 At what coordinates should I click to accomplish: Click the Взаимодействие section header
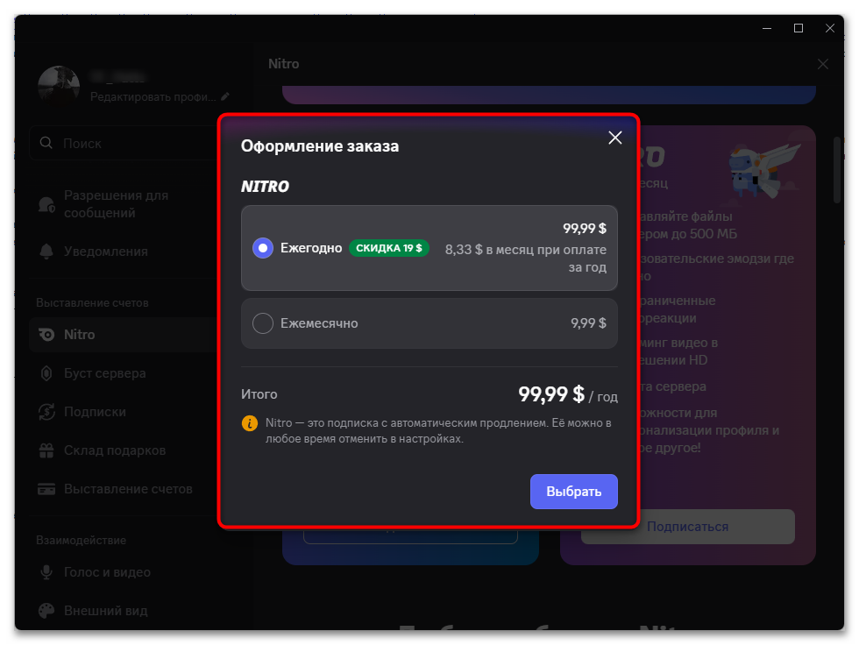click(x=81, y=541)
